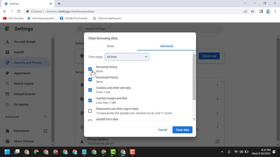The height and width of the screenshot is (157, 280).
Task: Uncheck Download history checkbox
Action: (x=90, y=79)
